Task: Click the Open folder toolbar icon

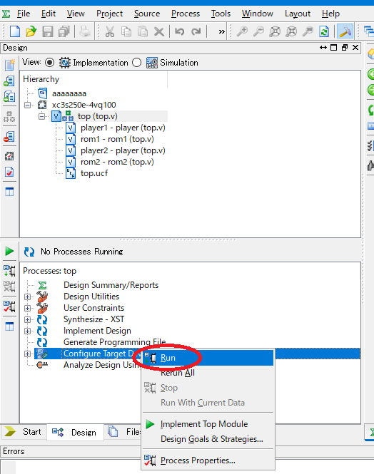Action: point(31,31)
